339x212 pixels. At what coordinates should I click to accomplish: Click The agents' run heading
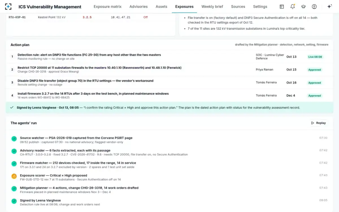tap(23, 123)
